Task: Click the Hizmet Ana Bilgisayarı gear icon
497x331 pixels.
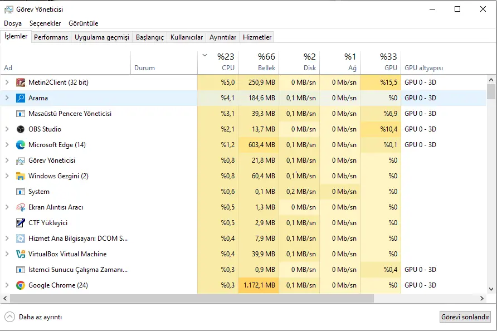Action: pyautogui.click(x=20, y=238)
